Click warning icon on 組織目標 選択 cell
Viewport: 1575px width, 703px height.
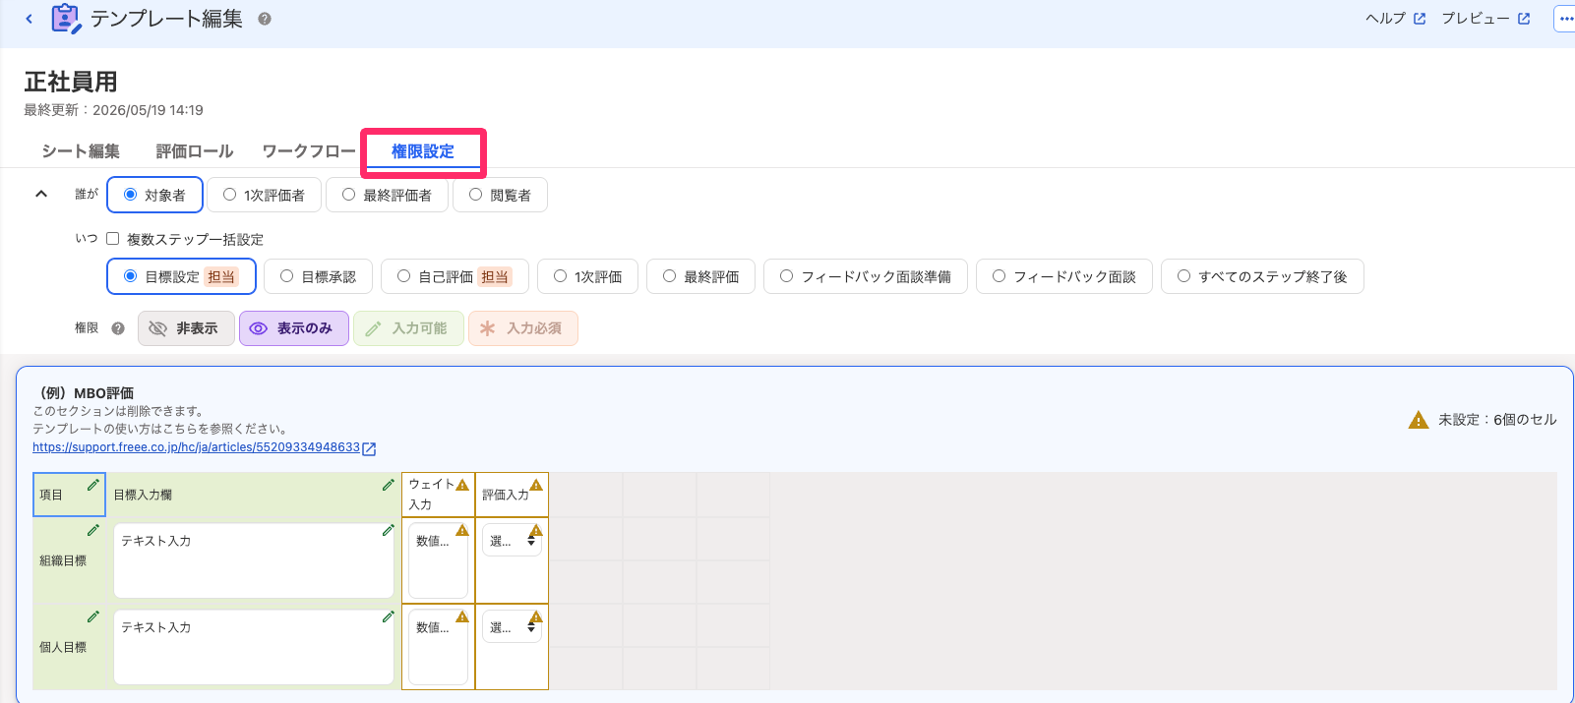coord(536,530)
